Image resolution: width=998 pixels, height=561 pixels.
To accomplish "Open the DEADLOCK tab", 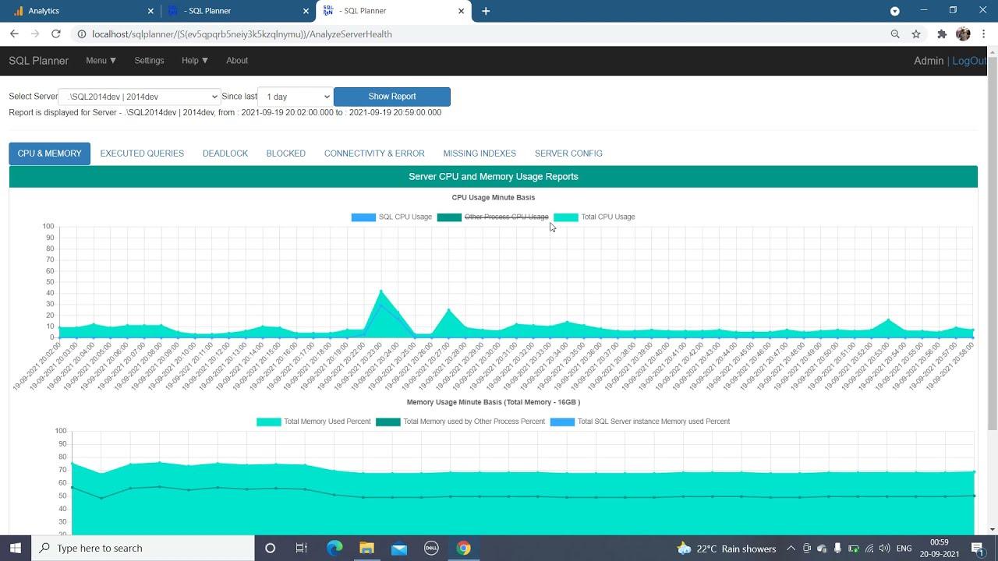I will 225,153.
